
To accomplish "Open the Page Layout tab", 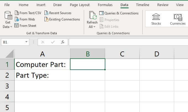I will click(x=80, y=5).
